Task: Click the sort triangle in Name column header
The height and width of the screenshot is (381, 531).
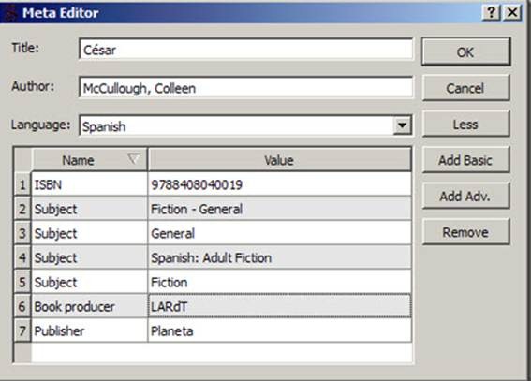Action: 134,159
